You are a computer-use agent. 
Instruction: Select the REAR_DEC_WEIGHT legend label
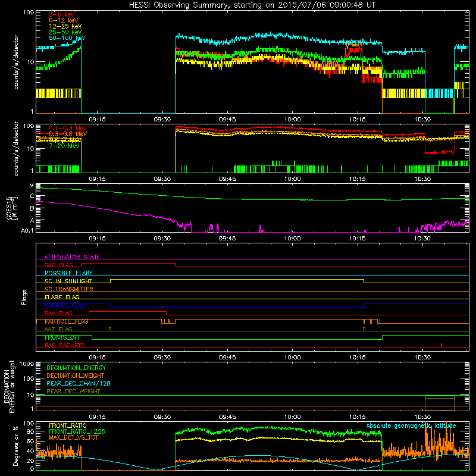(73, 392)
